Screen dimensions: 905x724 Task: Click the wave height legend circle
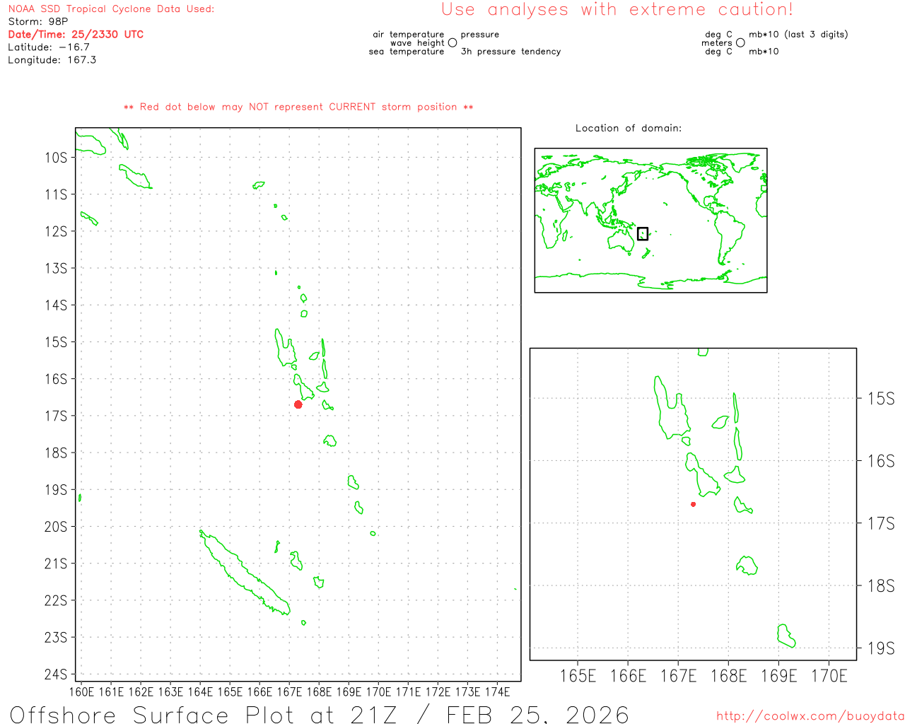click(452, 43)
